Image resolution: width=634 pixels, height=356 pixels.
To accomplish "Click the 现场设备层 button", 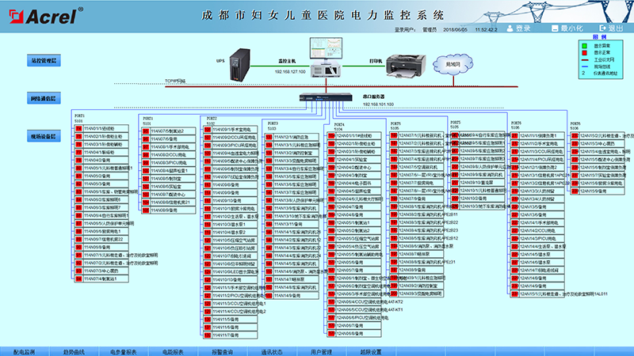I will [44, 136].
